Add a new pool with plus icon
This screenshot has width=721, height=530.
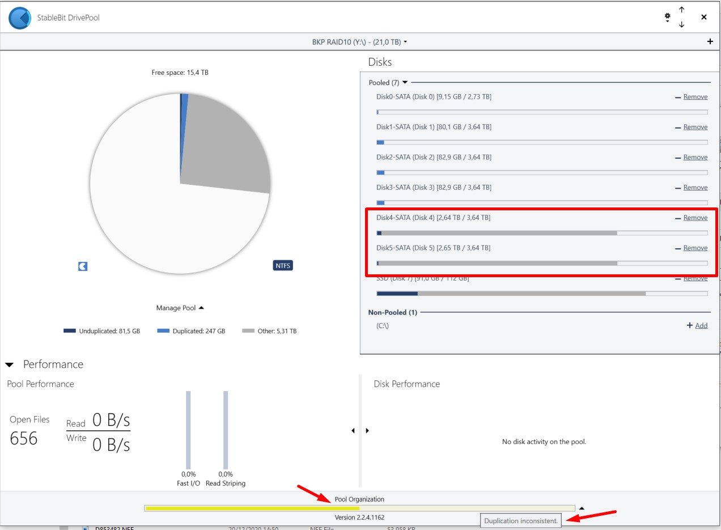point(710,41)
